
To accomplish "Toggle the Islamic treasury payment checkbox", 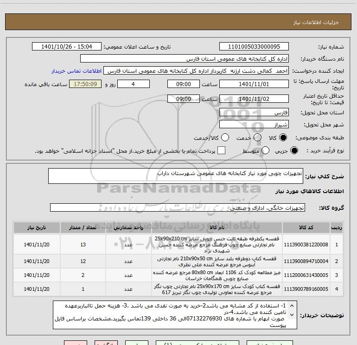I will (x=221, y=151).
